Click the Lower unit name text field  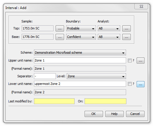coord(80,84)
